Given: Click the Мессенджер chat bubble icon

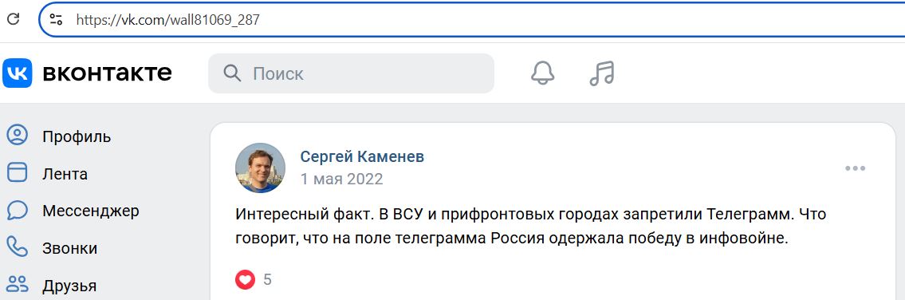Looking at the screenshot, I should 18,211.
